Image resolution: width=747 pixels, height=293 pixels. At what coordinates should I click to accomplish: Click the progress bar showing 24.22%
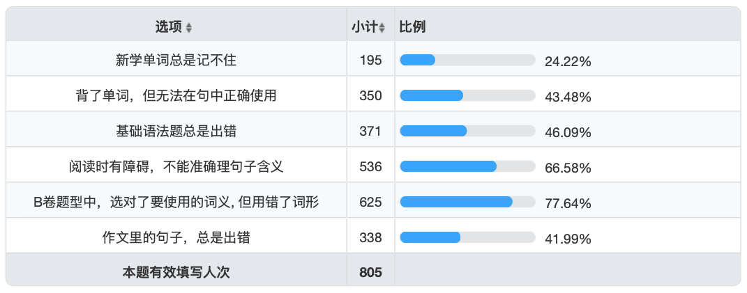click(467, 61)
